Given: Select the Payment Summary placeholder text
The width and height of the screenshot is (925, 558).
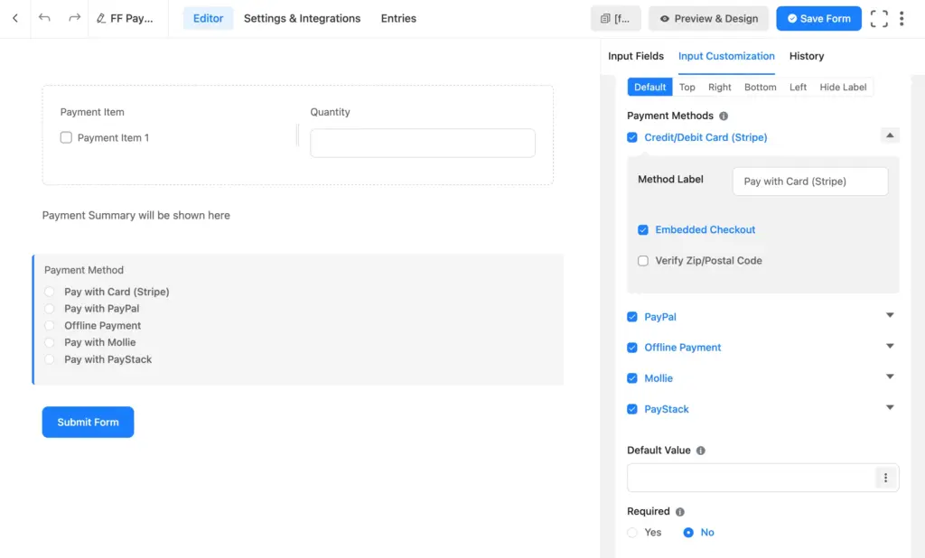Looking at the screenshot, I should coord(135,216).
